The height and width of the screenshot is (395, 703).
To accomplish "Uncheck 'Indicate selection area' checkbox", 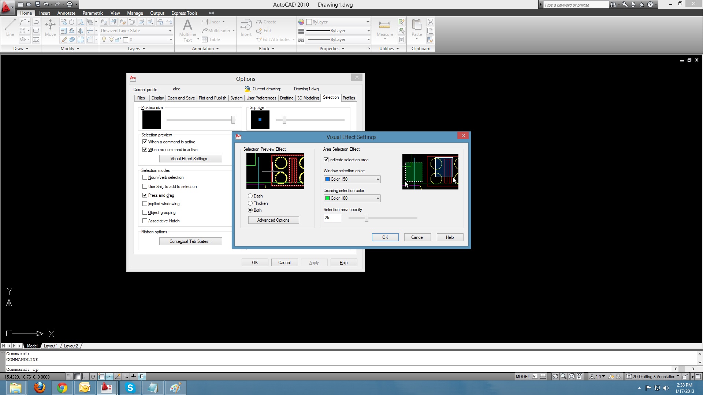I will pyautogui.click(x=326, y=160).
